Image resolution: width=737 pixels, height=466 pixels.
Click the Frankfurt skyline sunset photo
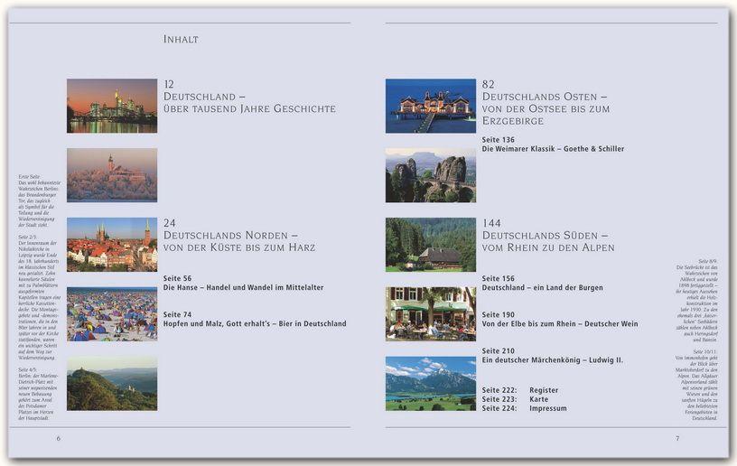[x=111, y=106]
